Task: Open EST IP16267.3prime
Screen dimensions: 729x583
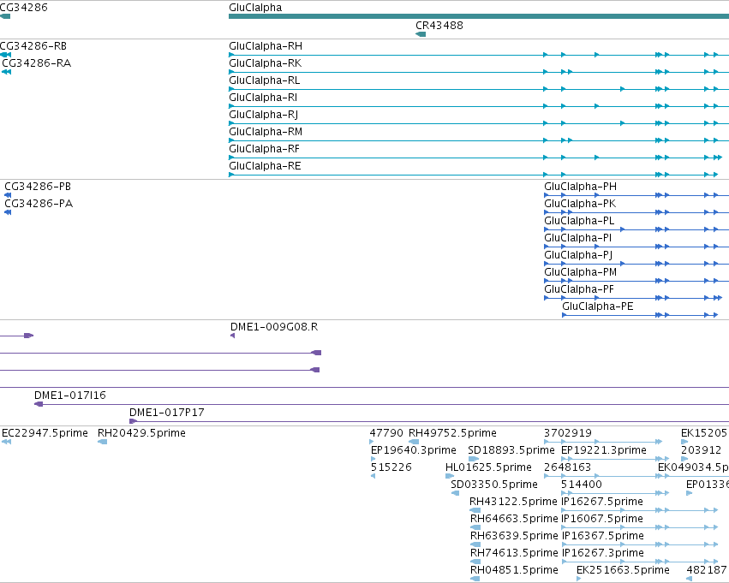Action: click(602, 553)
